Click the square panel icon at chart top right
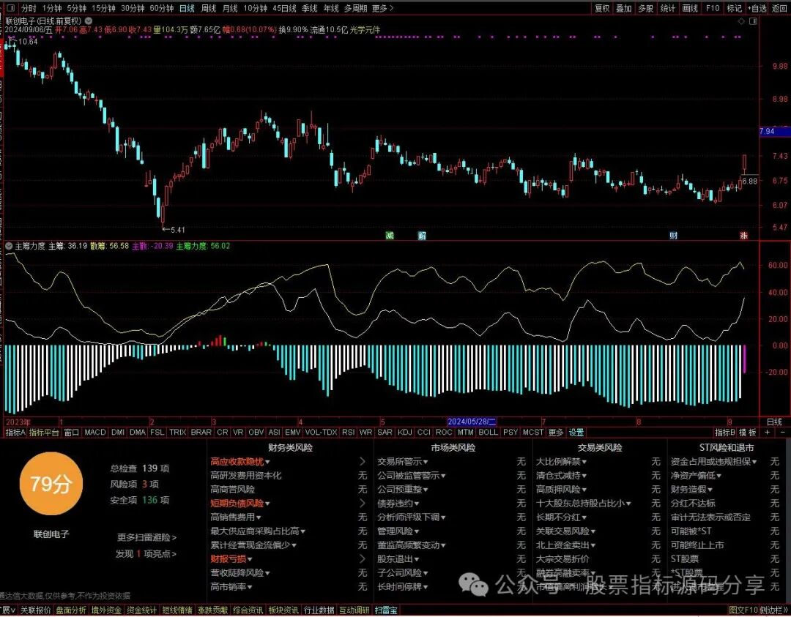Viewport: 791px width, 617px height. (753, 21)
